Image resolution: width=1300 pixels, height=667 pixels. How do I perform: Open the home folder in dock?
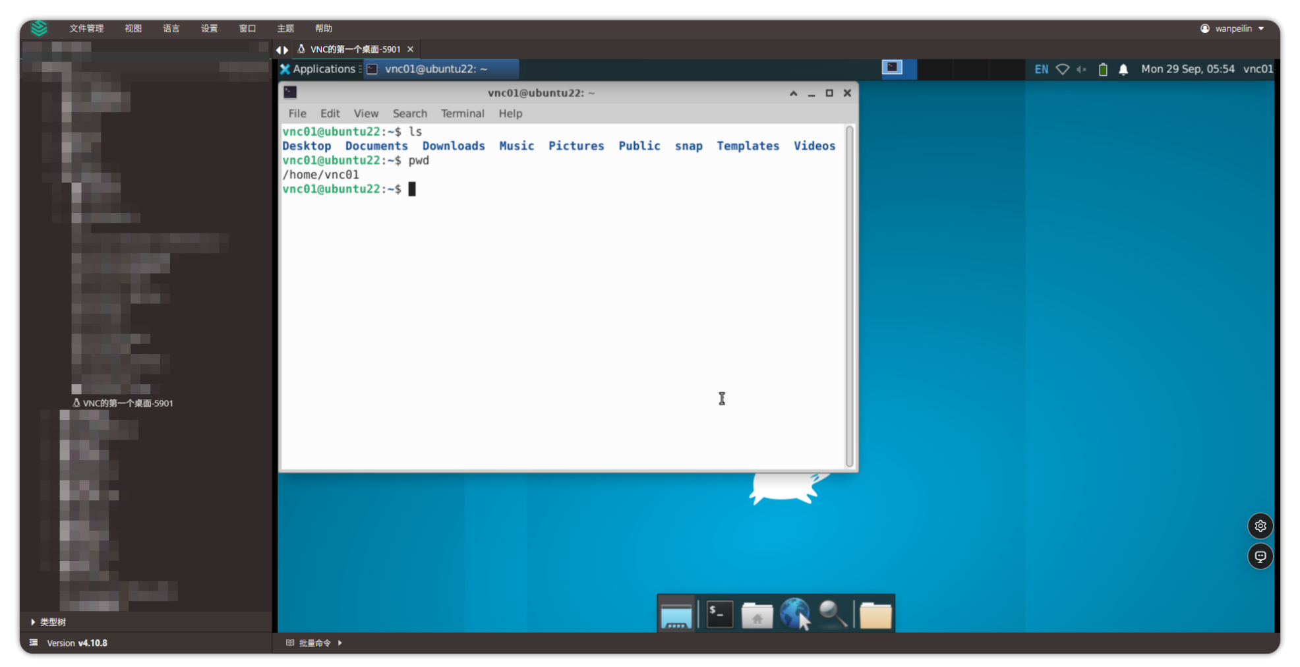757,616
